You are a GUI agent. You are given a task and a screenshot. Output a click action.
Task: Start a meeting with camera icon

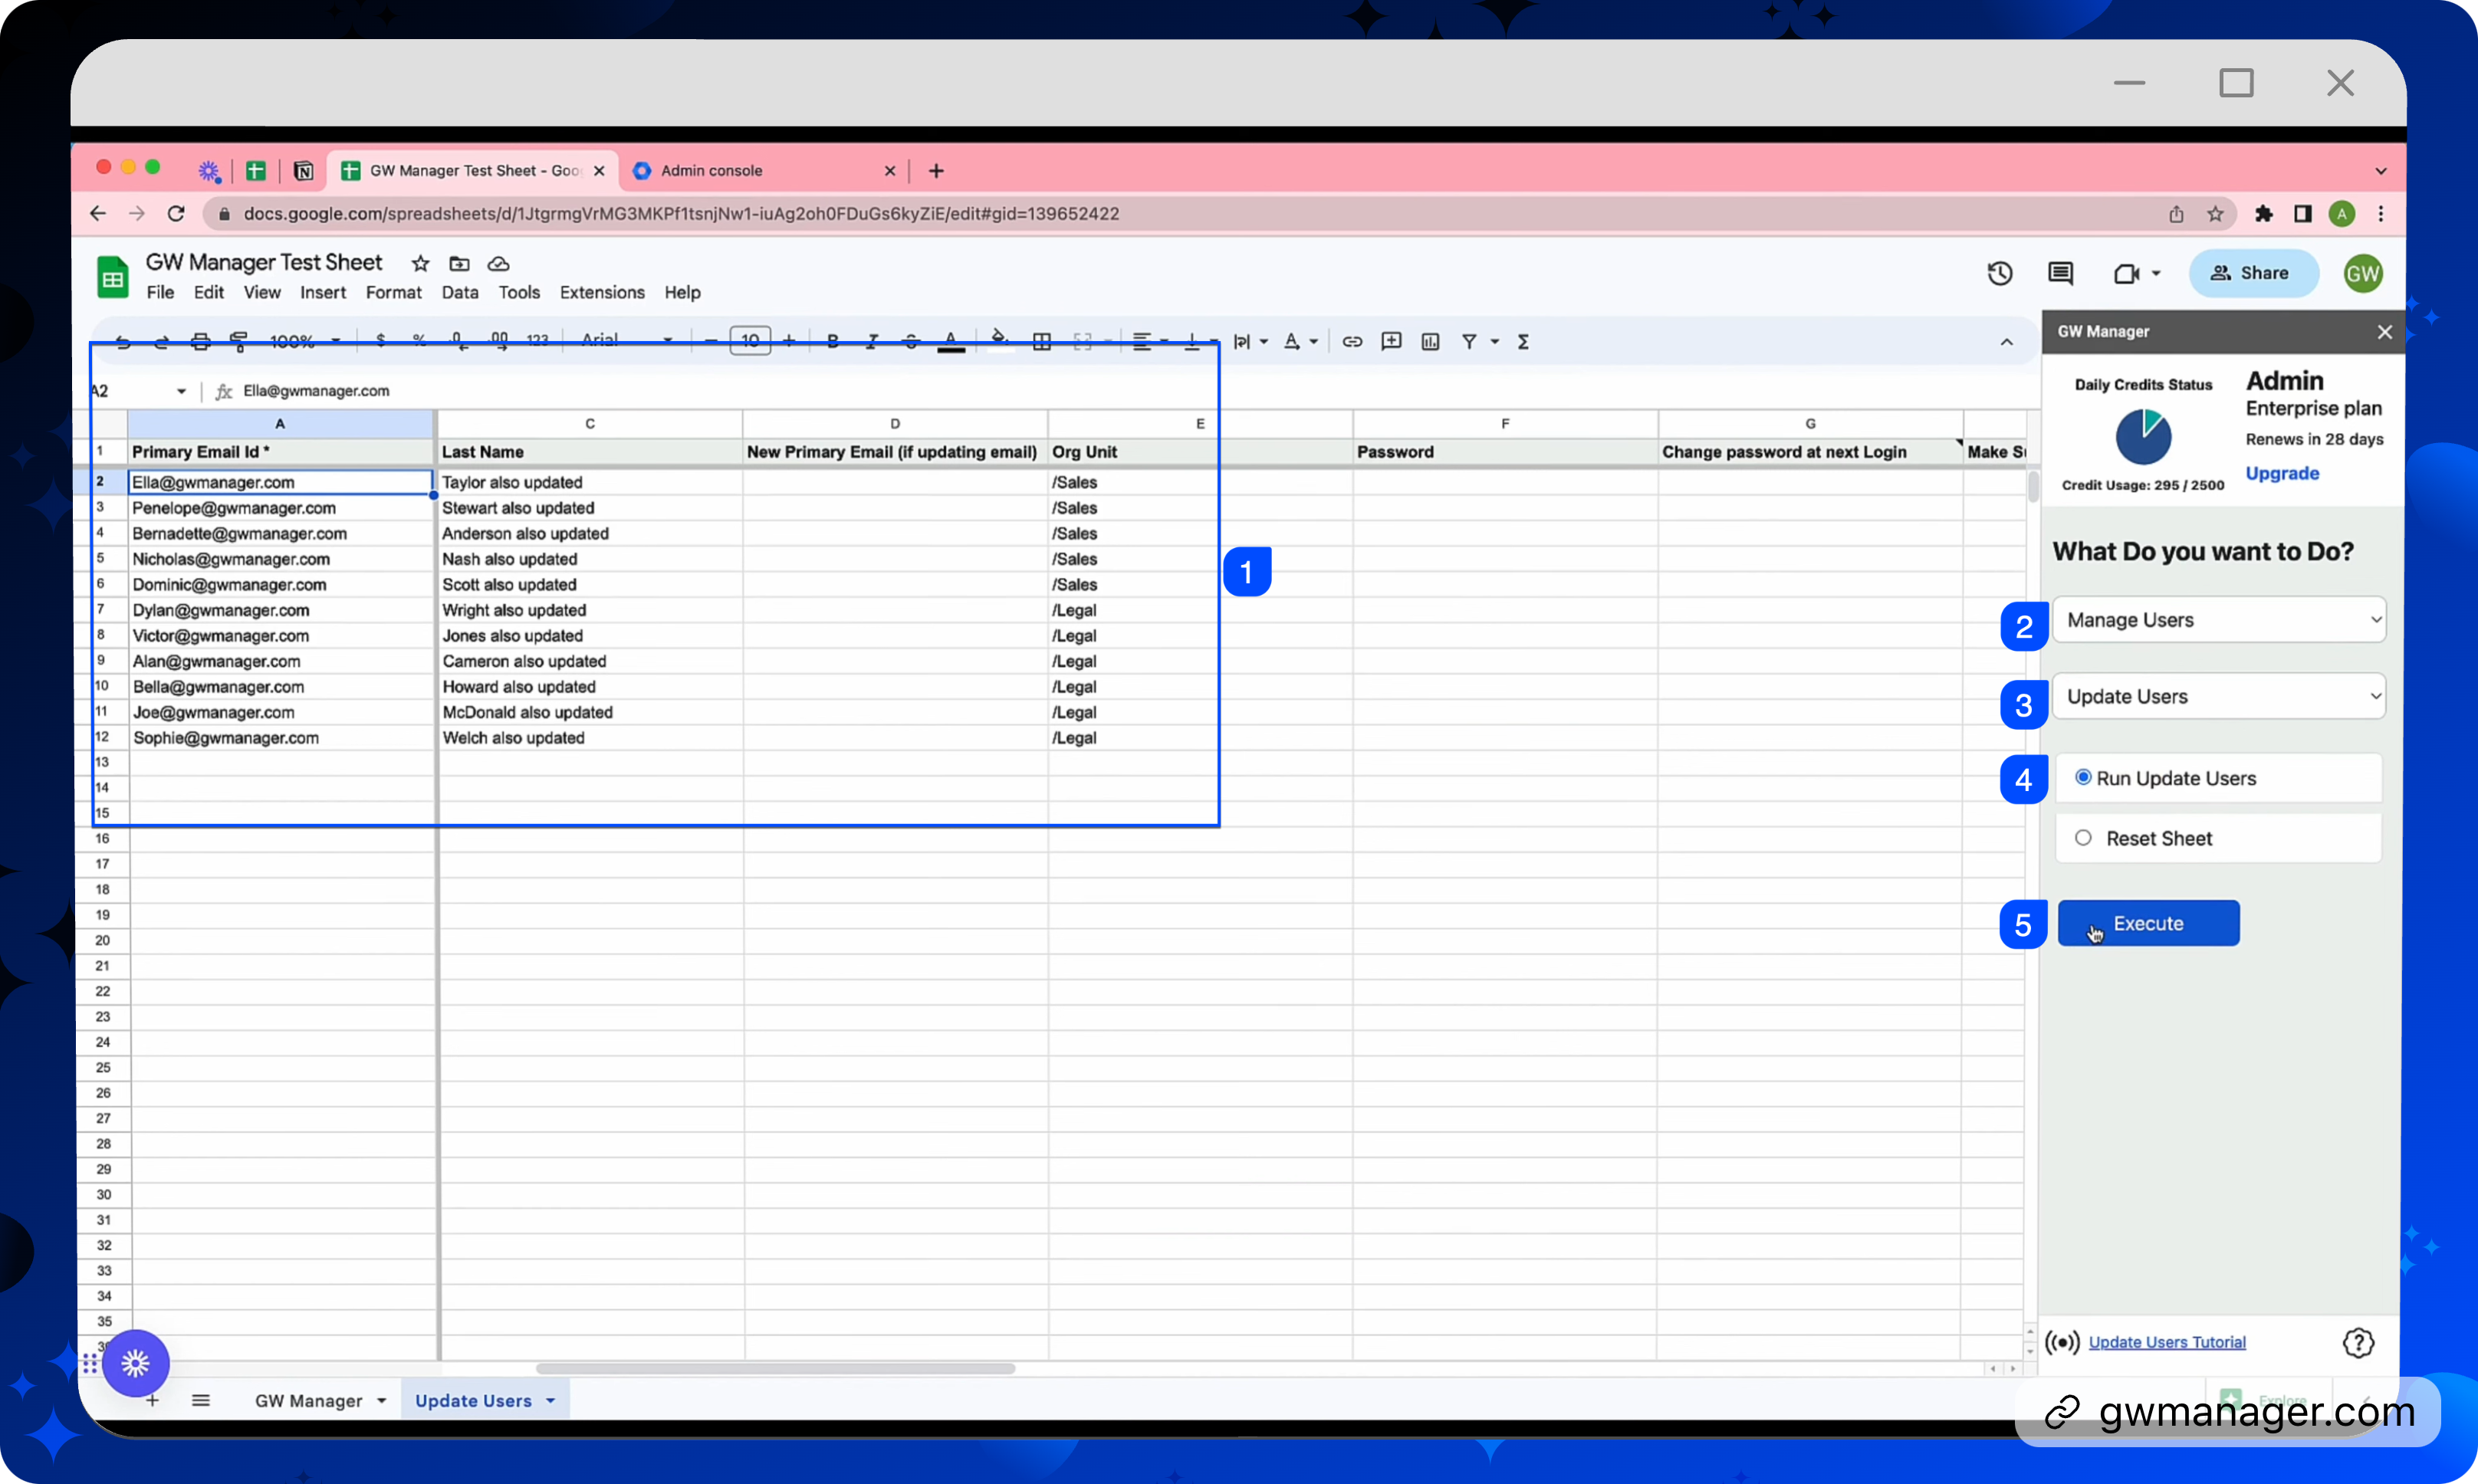[x=2126, y=273]
